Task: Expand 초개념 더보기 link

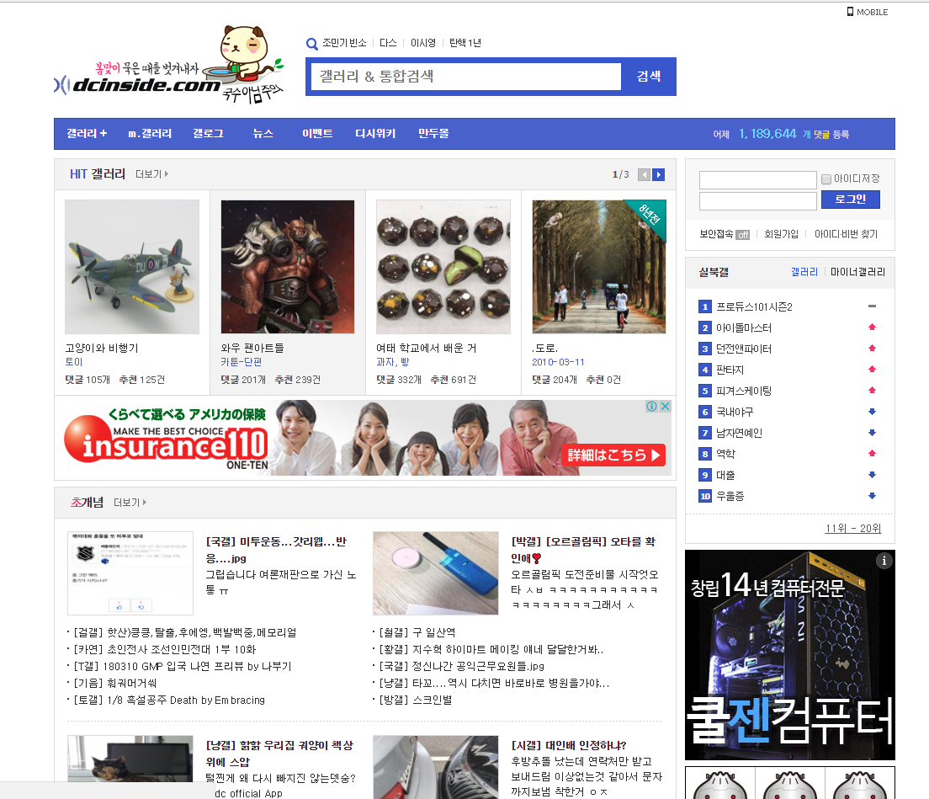Action: [130, 503]
